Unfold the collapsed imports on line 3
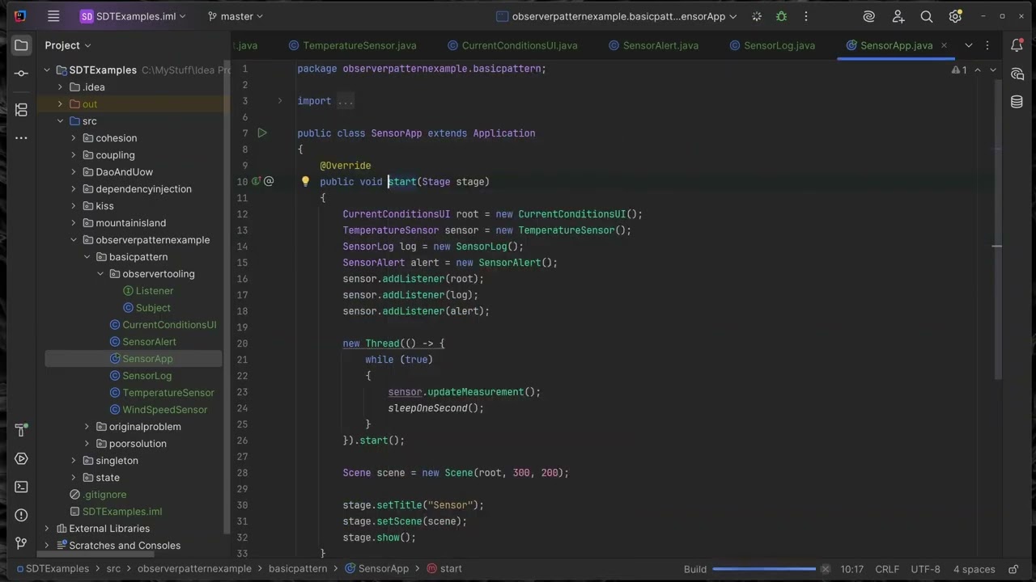Screen dimensions: 1036x582 click(x=280, y=101)
